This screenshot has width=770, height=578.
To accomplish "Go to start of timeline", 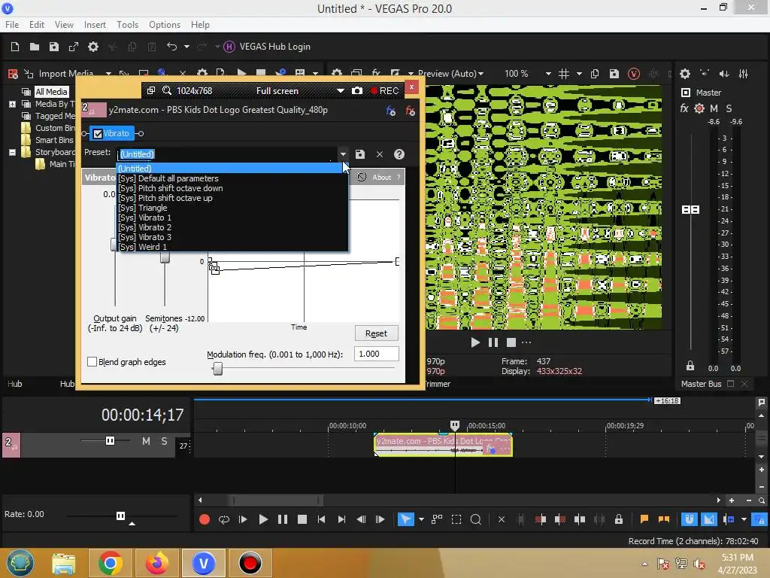I will (321, 519).
